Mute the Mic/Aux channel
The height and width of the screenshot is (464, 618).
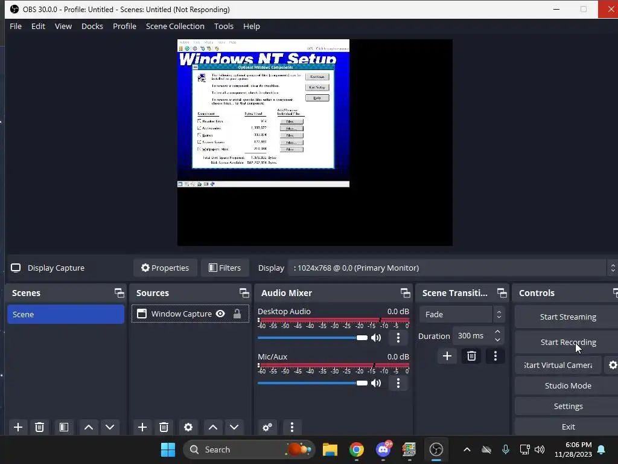click(x=376, y=383)
